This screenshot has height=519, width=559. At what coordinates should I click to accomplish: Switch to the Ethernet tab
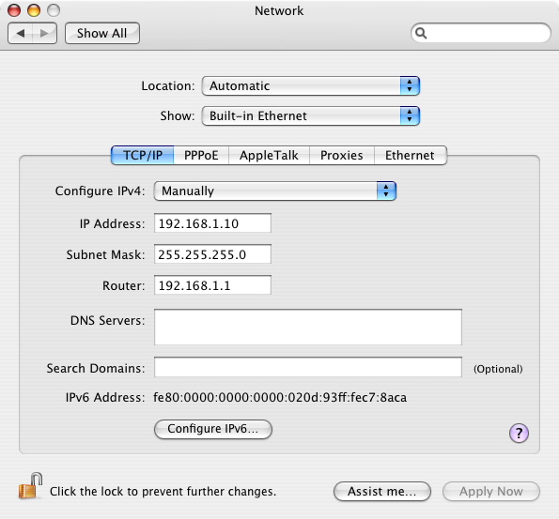point(410,155)
